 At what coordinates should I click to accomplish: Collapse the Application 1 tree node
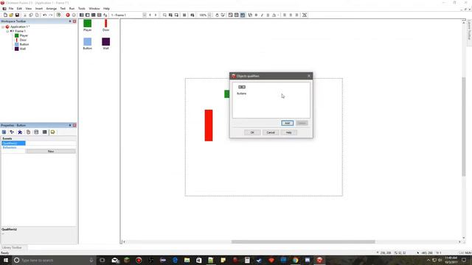[3, 26]
